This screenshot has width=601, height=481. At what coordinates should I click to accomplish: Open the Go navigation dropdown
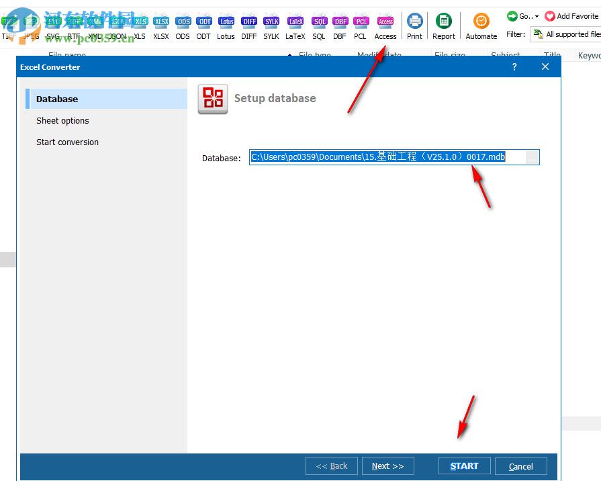[x=525, y=15]
